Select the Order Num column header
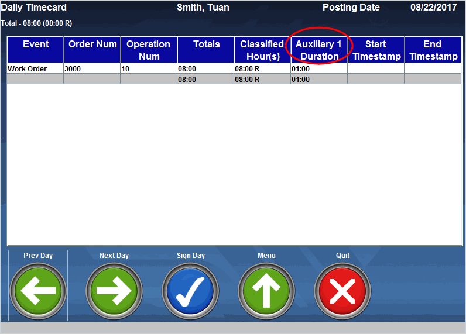This screenshot has height=334, width=466. [x=92, y=50]
